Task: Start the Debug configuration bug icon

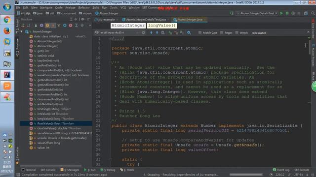Action: 287,13
